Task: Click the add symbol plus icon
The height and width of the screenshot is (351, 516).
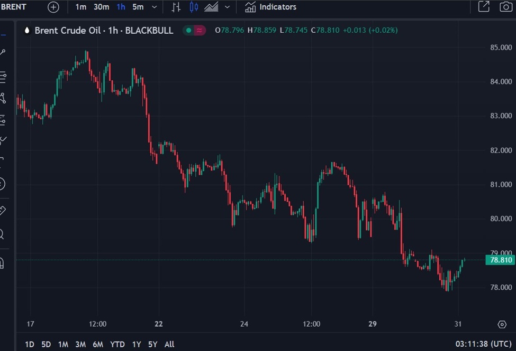Action: point(53,7)
